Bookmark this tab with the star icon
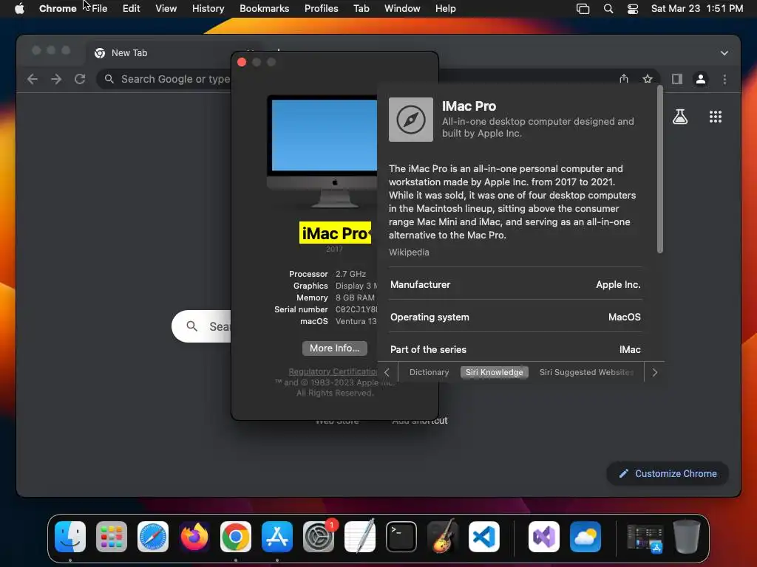757x567 pixels. [648, 79]
